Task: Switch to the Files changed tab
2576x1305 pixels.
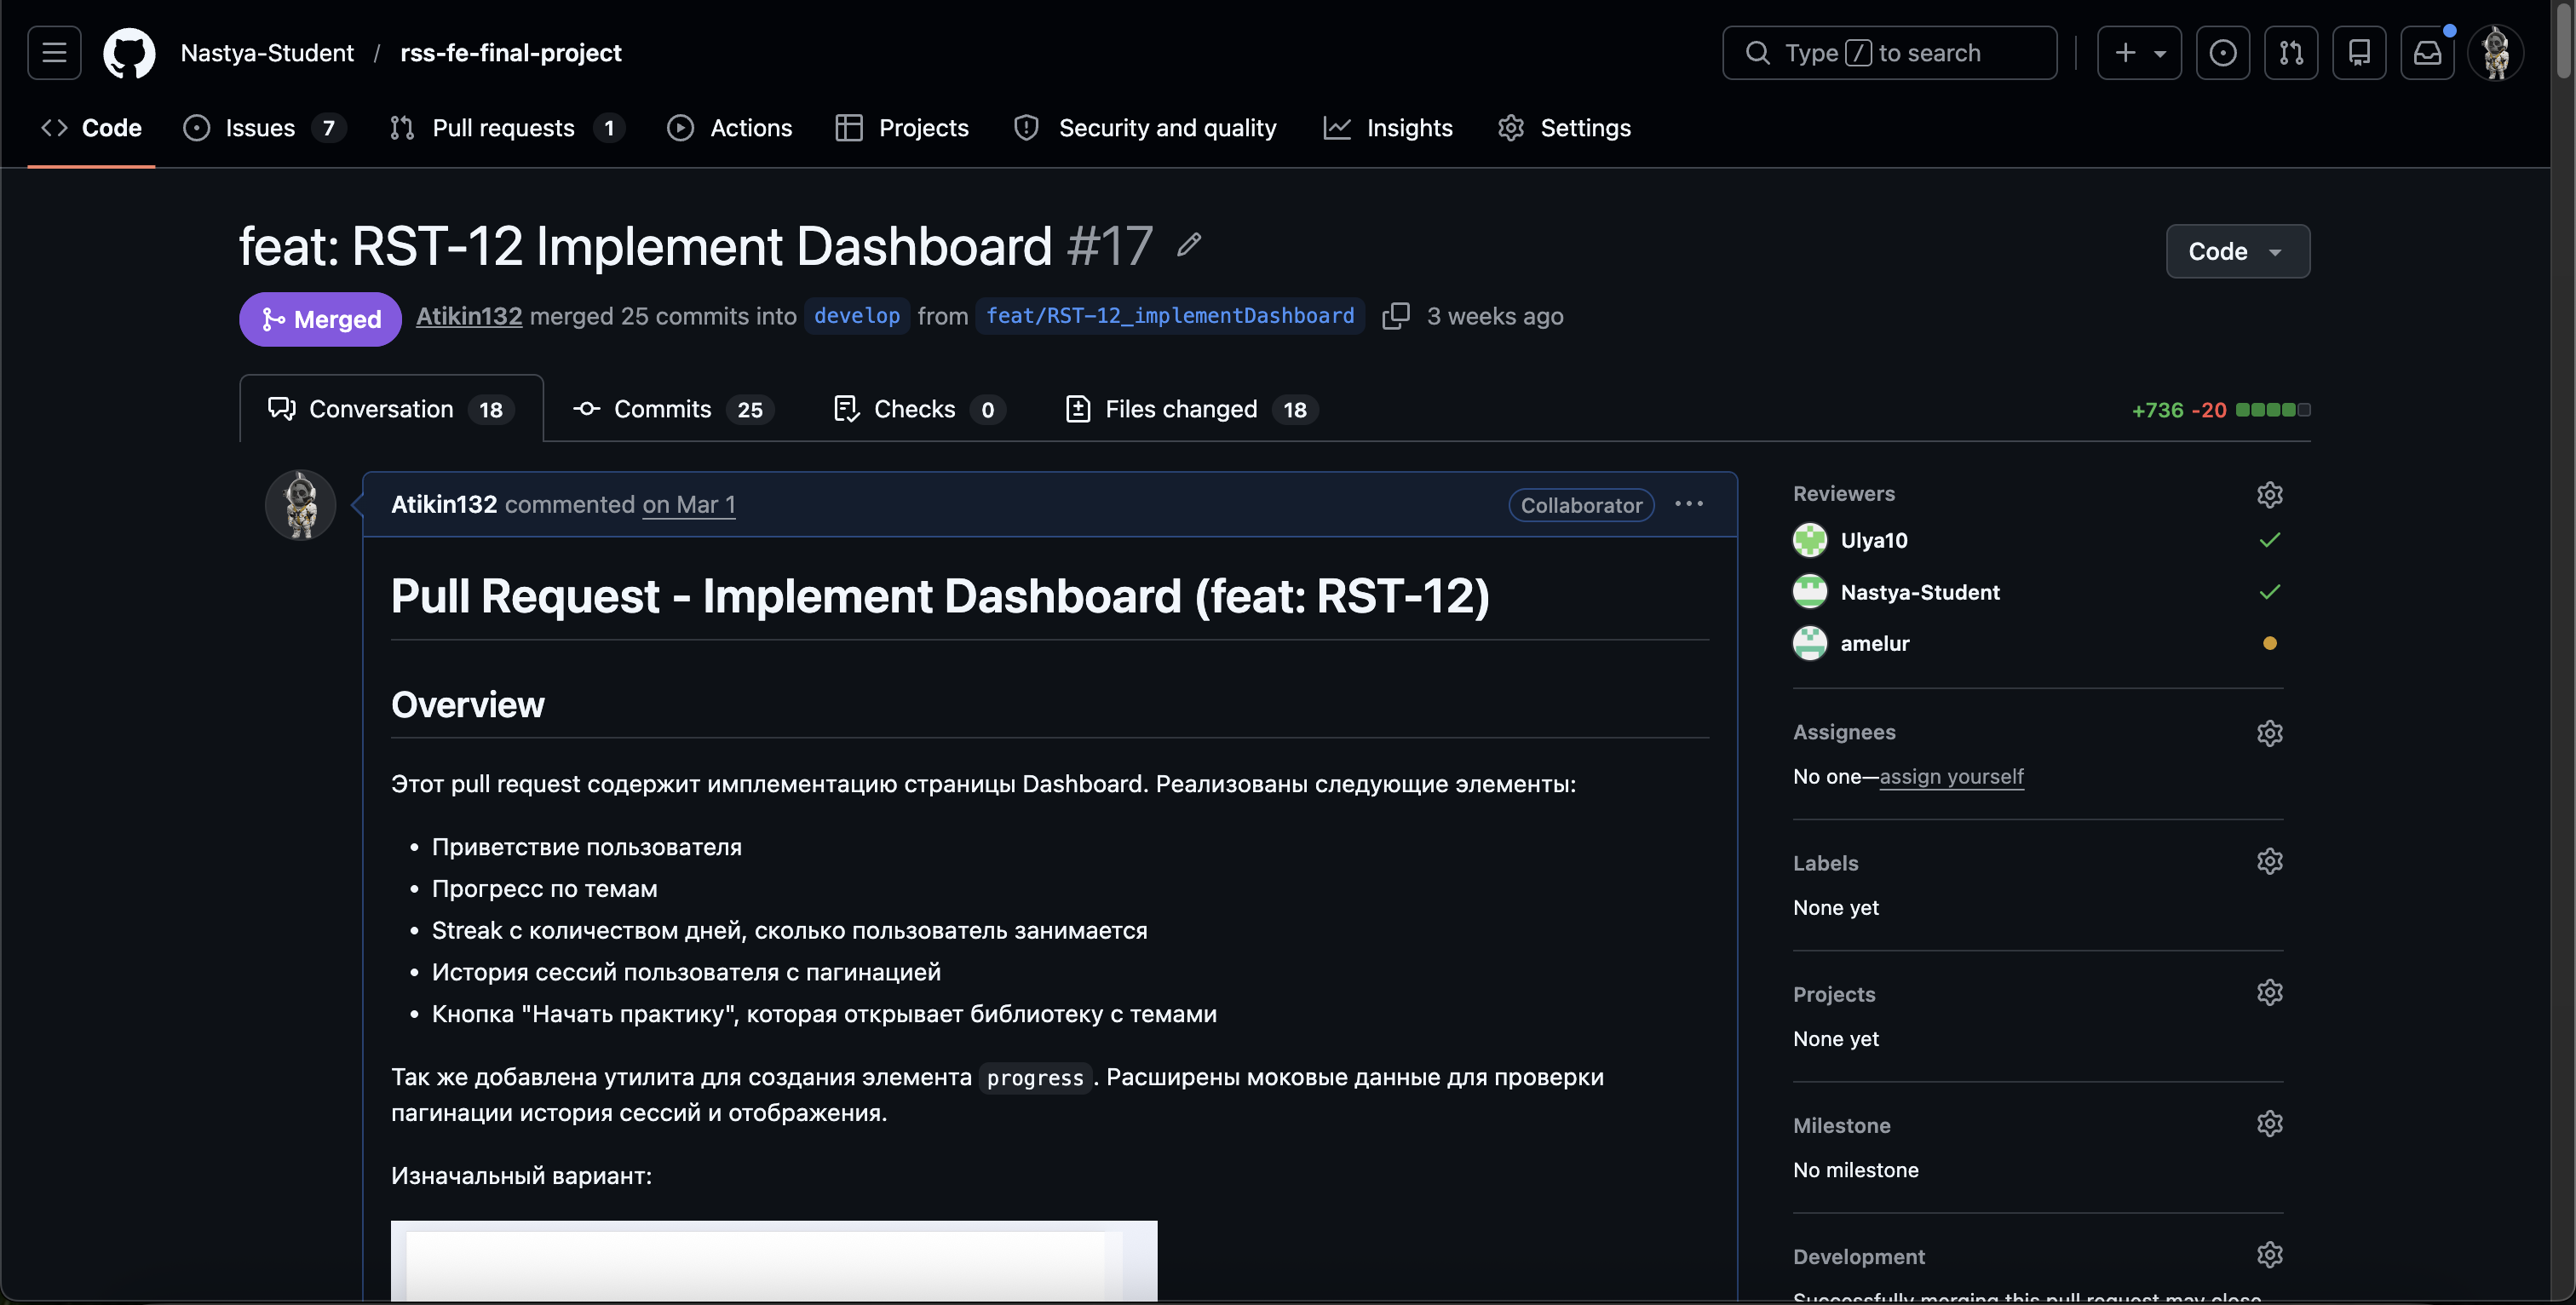Action: 1181,409
